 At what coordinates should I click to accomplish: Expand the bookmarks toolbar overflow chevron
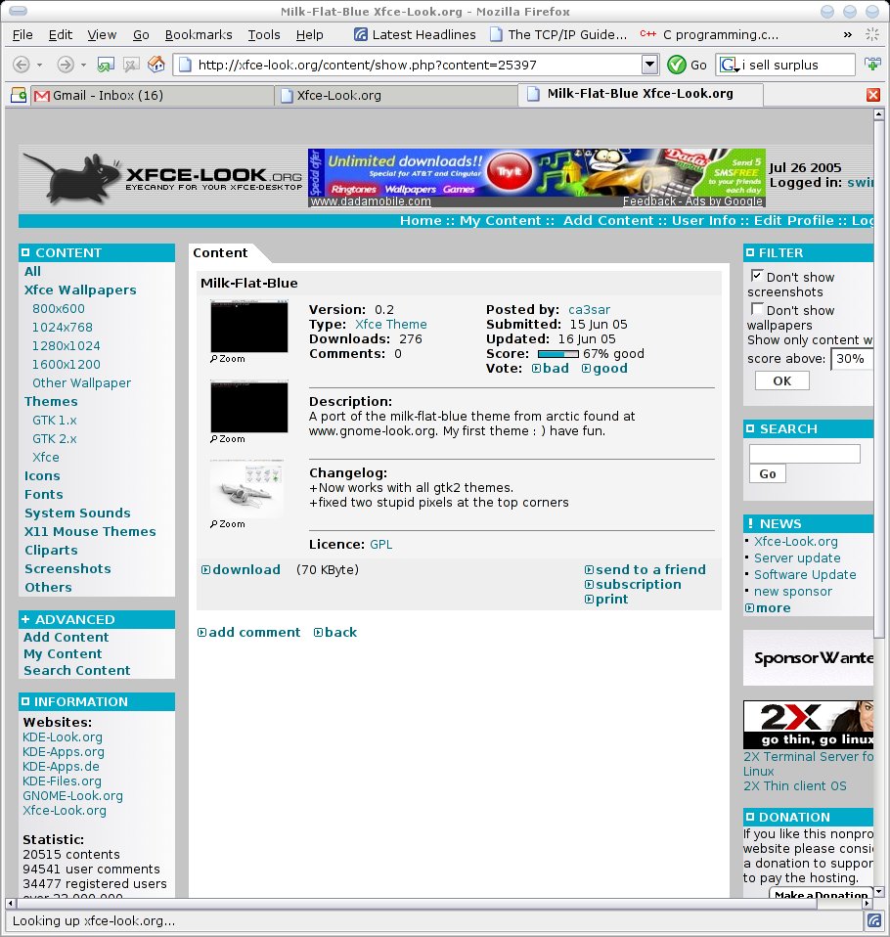(x=848, y=34)
